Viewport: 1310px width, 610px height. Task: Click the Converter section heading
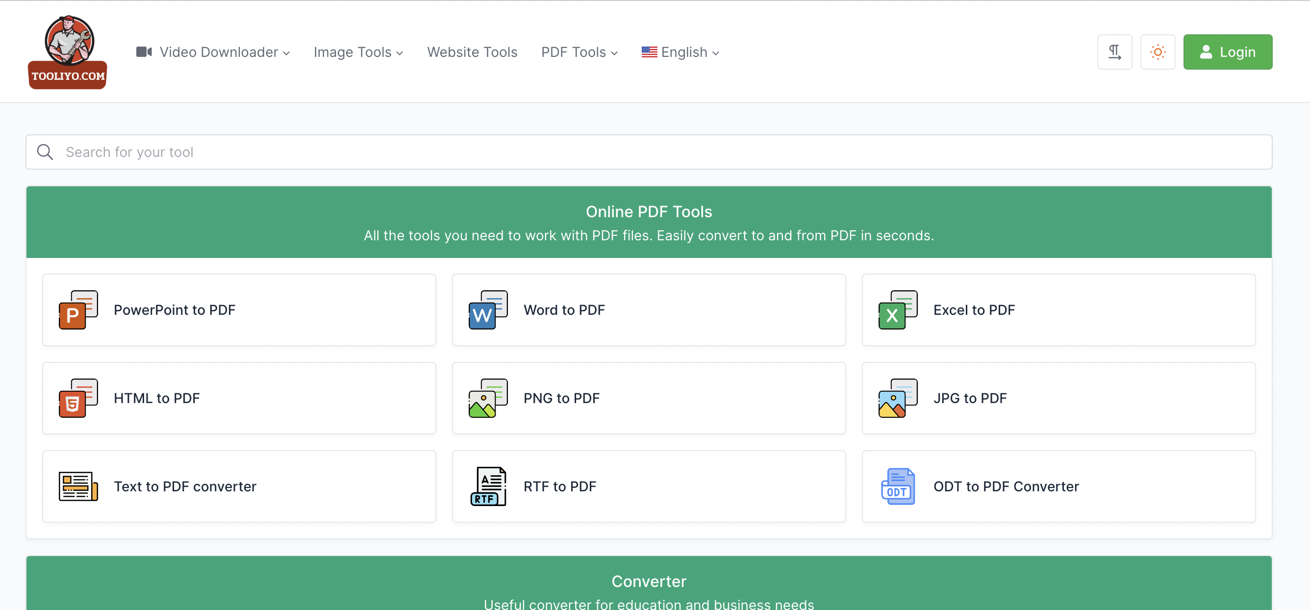click(x=649, y=581)
